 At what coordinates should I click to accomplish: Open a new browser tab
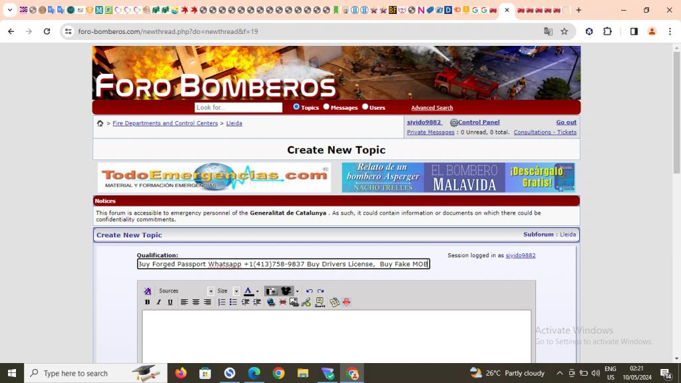tap(579, 10)
